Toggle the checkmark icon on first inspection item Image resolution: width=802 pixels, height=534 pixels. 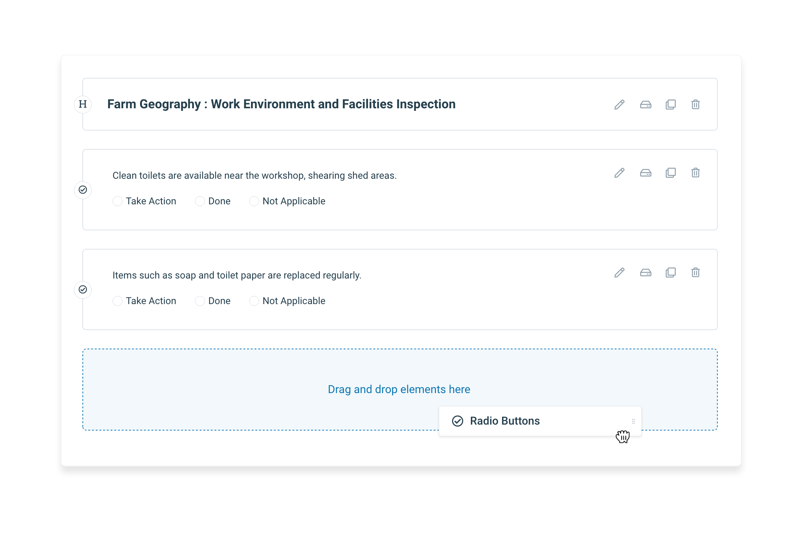(83, 189)
